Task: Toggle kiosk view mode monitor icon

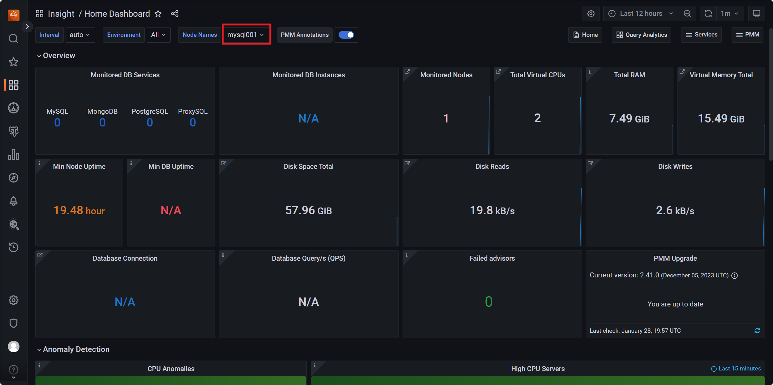Action: coord(756,14)
